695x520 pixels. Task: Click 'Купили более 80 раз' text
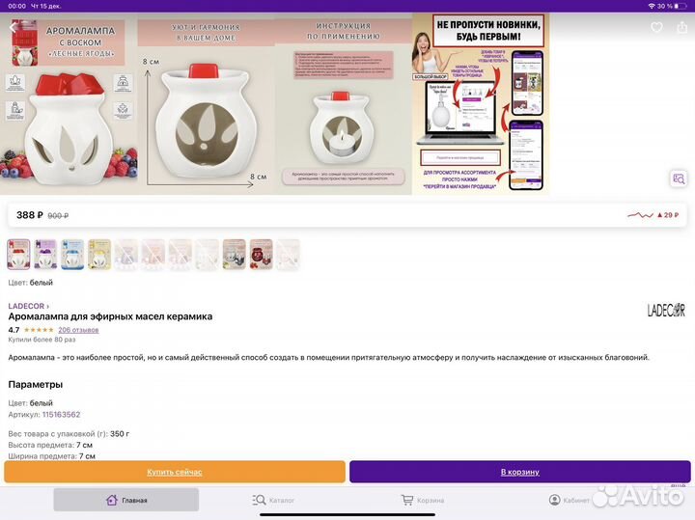point(42,340)
